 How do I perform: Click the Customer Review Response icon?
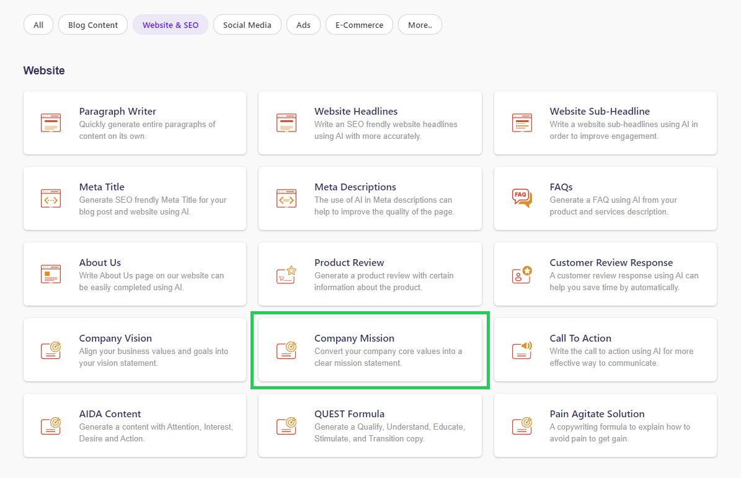pos(521,274)
